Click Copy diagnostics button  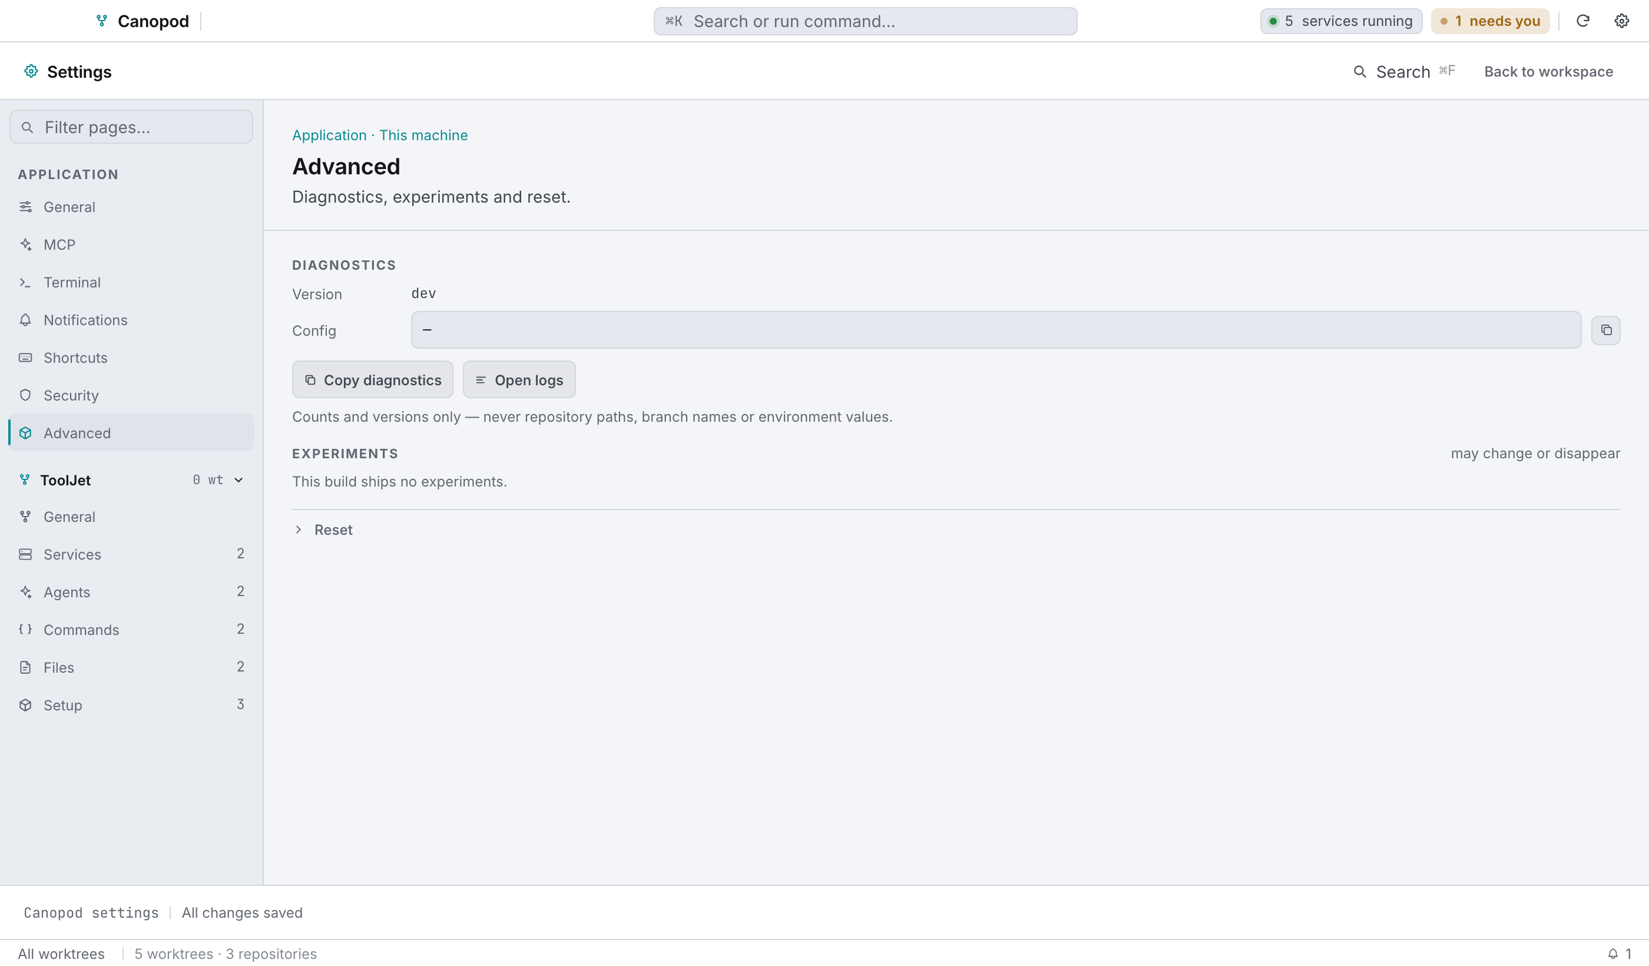click(372, 379)
